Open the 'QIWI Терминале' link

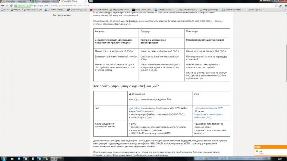[x=144, y=111]
